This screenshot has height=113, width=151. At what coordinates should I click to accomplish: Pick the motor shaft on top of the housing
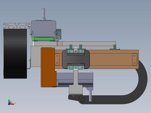tap(44, 14)
